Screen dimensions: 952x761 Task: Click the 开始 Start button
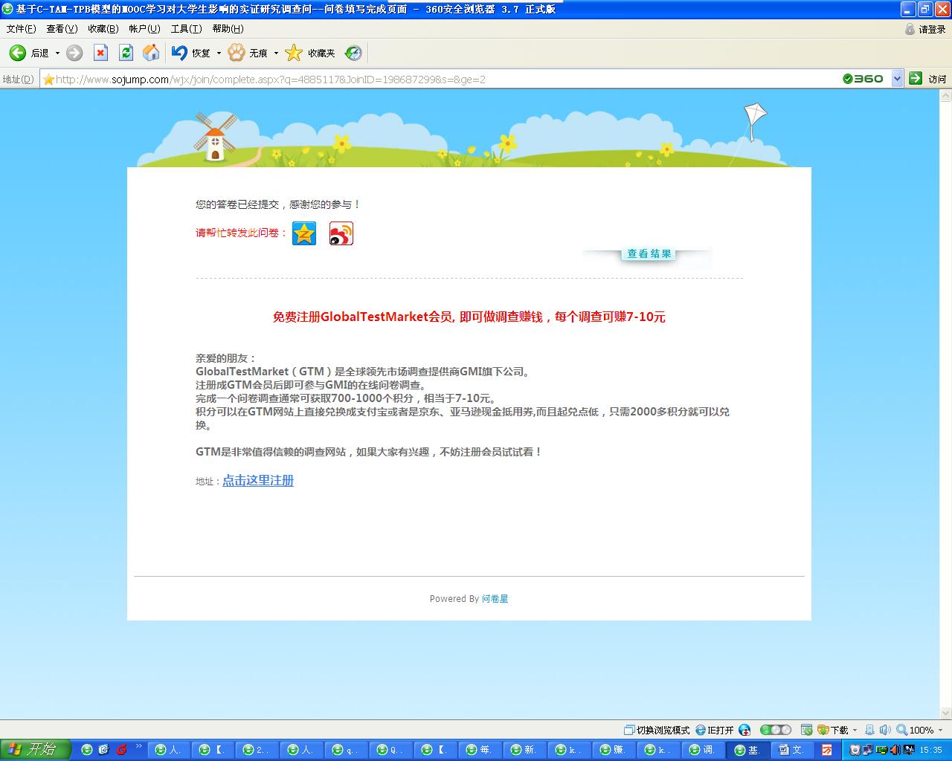click(35, 750)
